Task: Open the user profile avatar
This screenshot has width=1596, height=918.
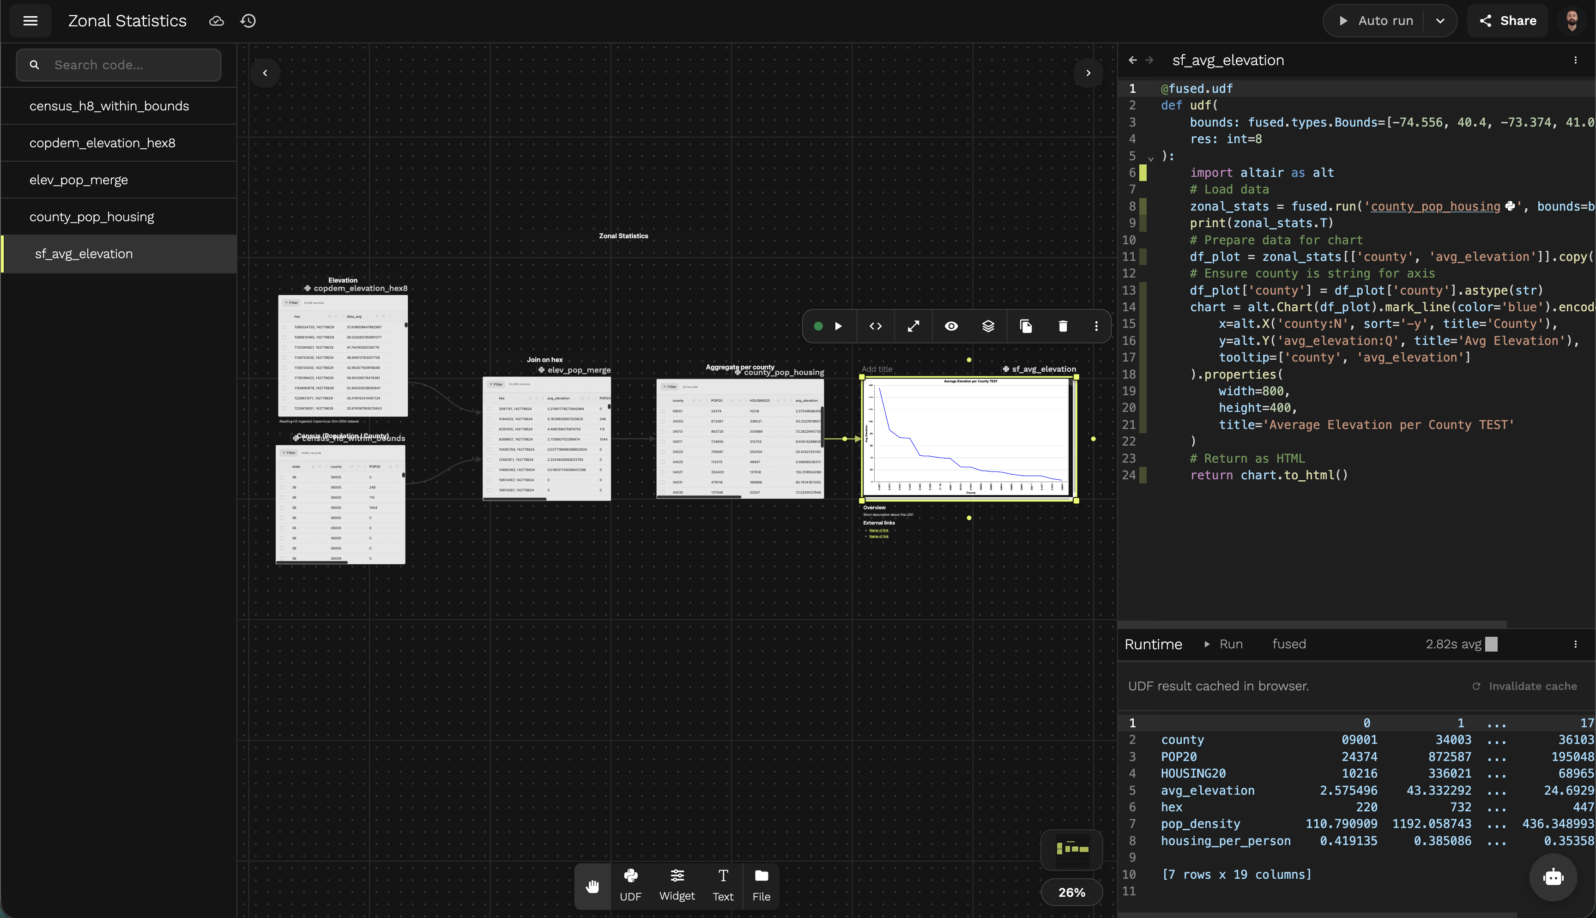Action: (1572, 21)
